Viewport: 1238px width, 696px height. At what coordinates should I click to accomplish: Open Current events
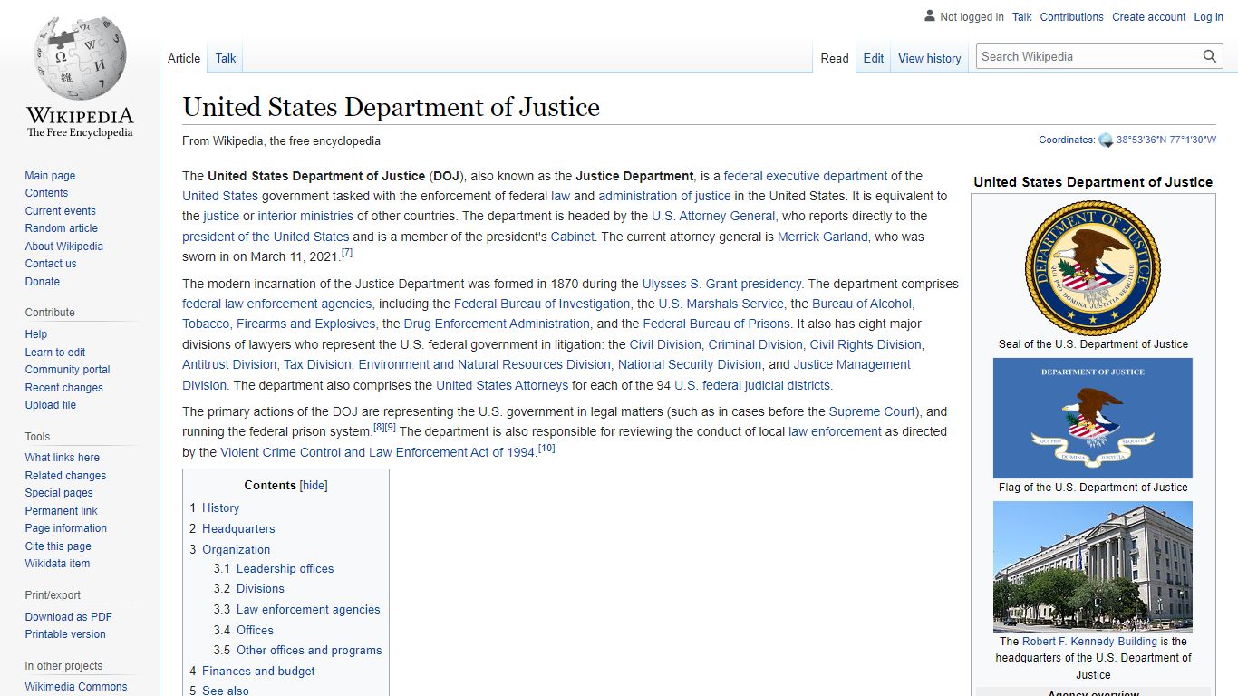60,211
